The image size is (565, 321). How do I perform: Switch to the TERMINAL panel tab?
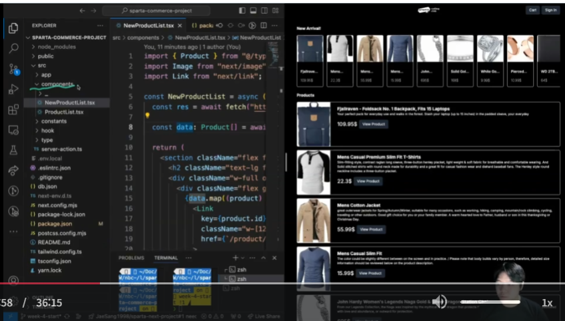[x=166, y=258]
